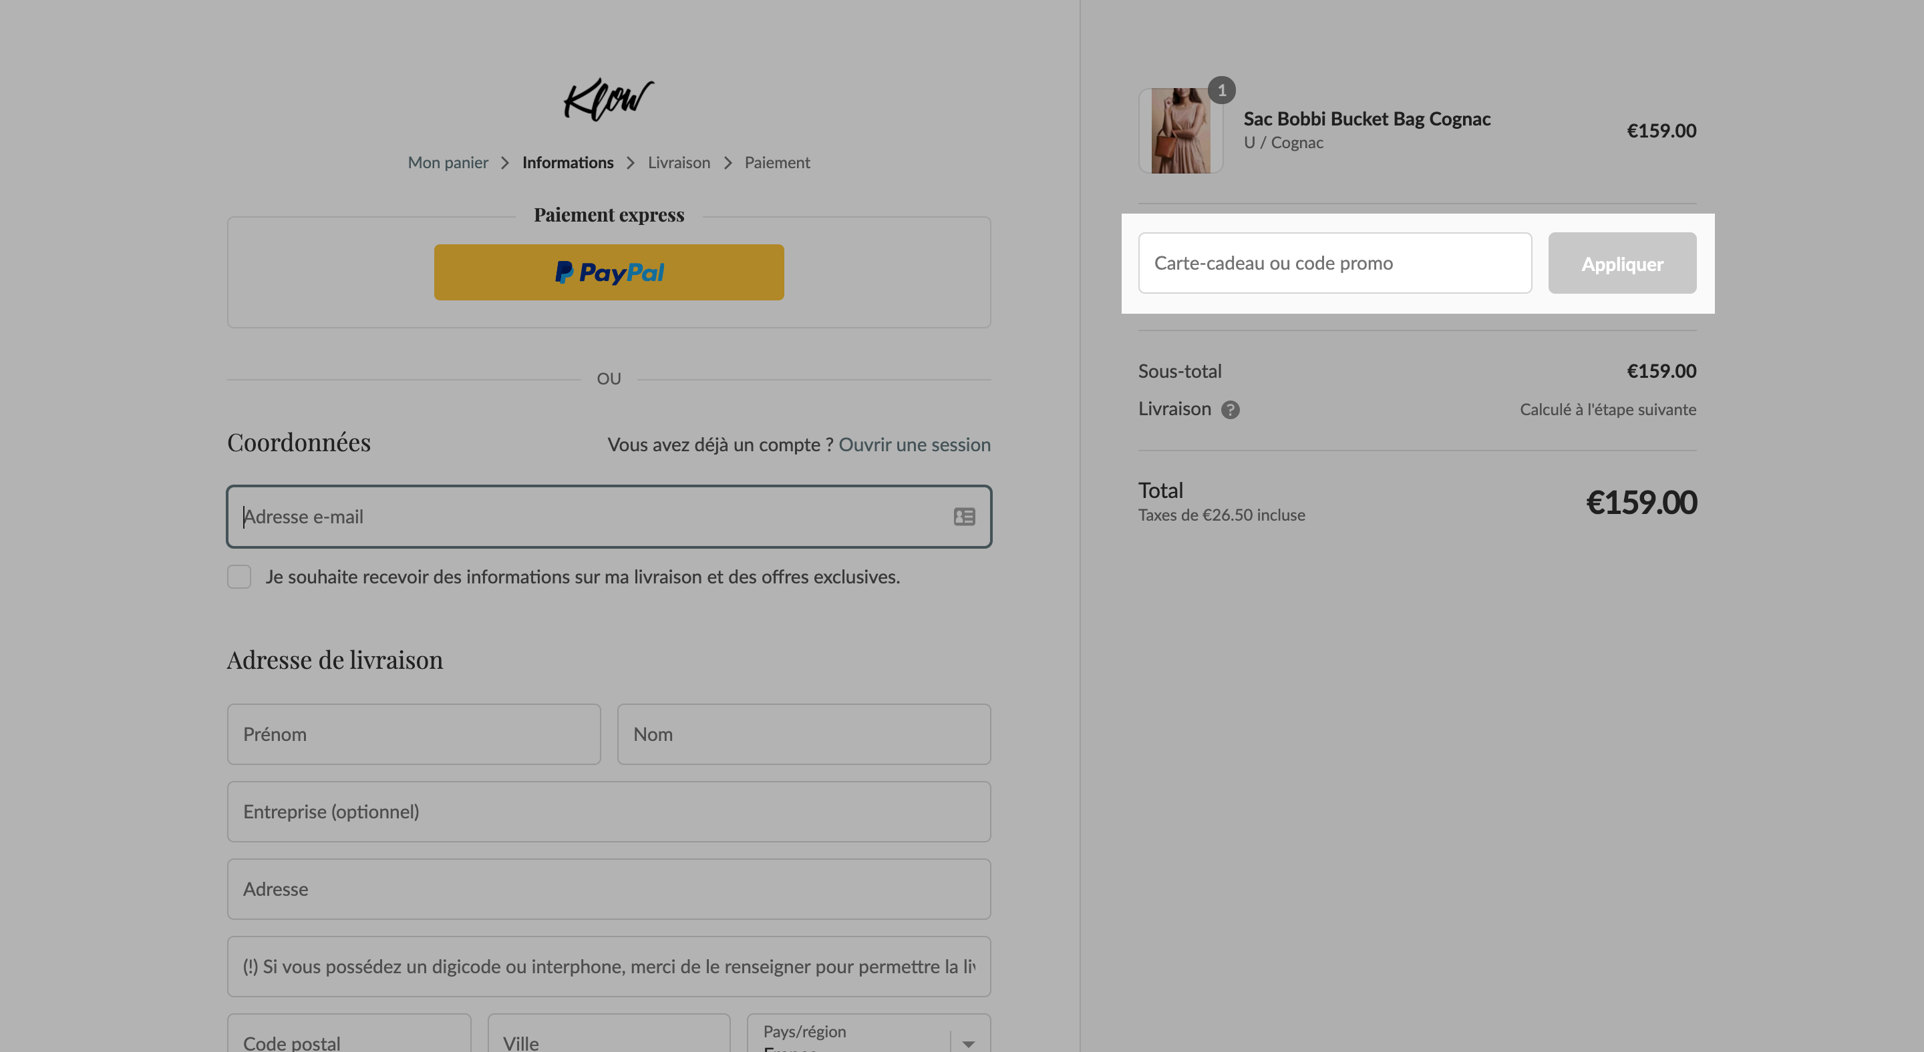Pay with the PayPal express button
Viewport: 1924px width, 1052px height.
click(x=609, y=272)
